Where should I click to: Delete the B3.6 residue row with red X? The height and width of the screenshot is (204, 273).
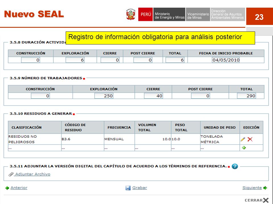click(x=250, y=139)
